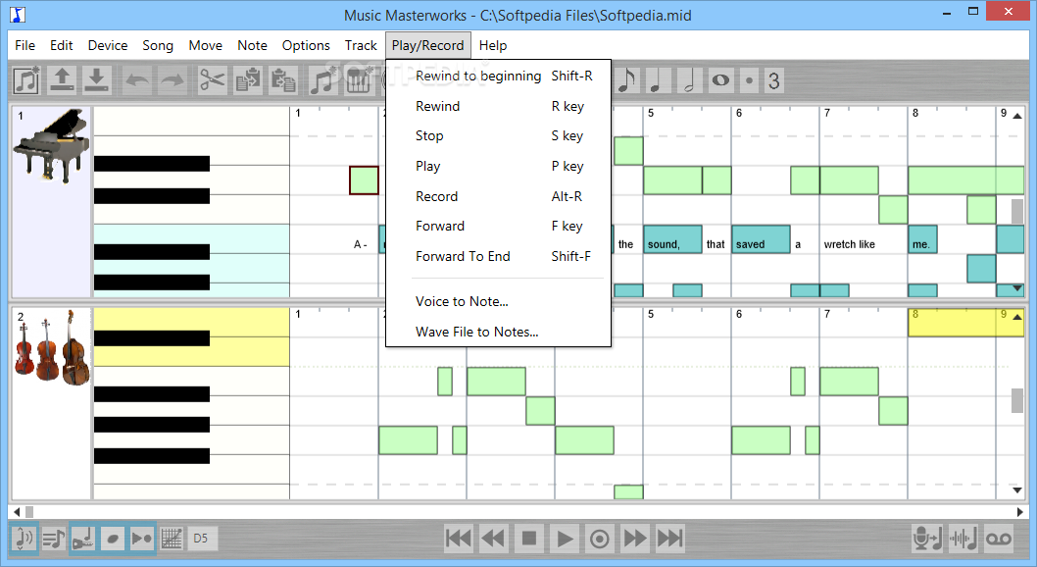
Task: Click track 1 vertical scrollbar up arrow
Action: point(1017,116)
